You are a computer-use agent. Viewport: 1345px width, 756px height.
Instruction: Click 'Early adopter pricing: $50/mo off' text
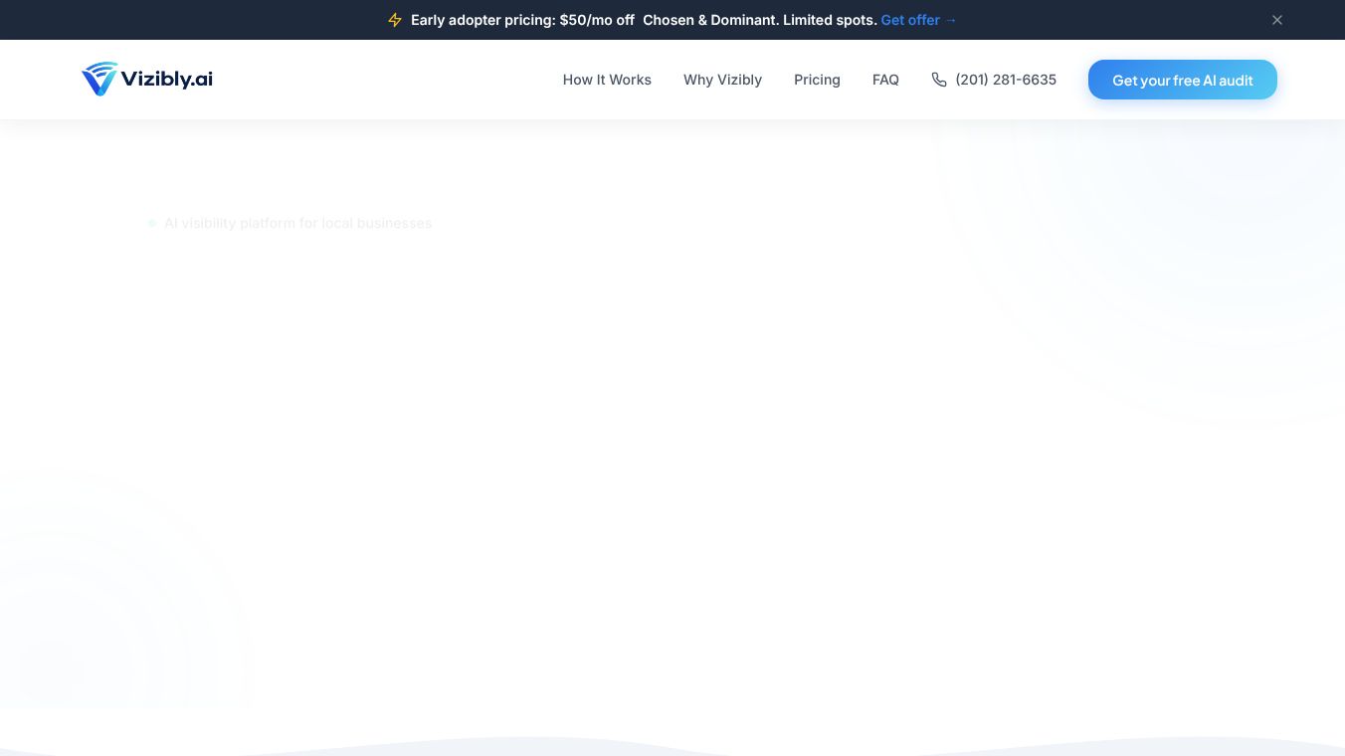[522, 20]
